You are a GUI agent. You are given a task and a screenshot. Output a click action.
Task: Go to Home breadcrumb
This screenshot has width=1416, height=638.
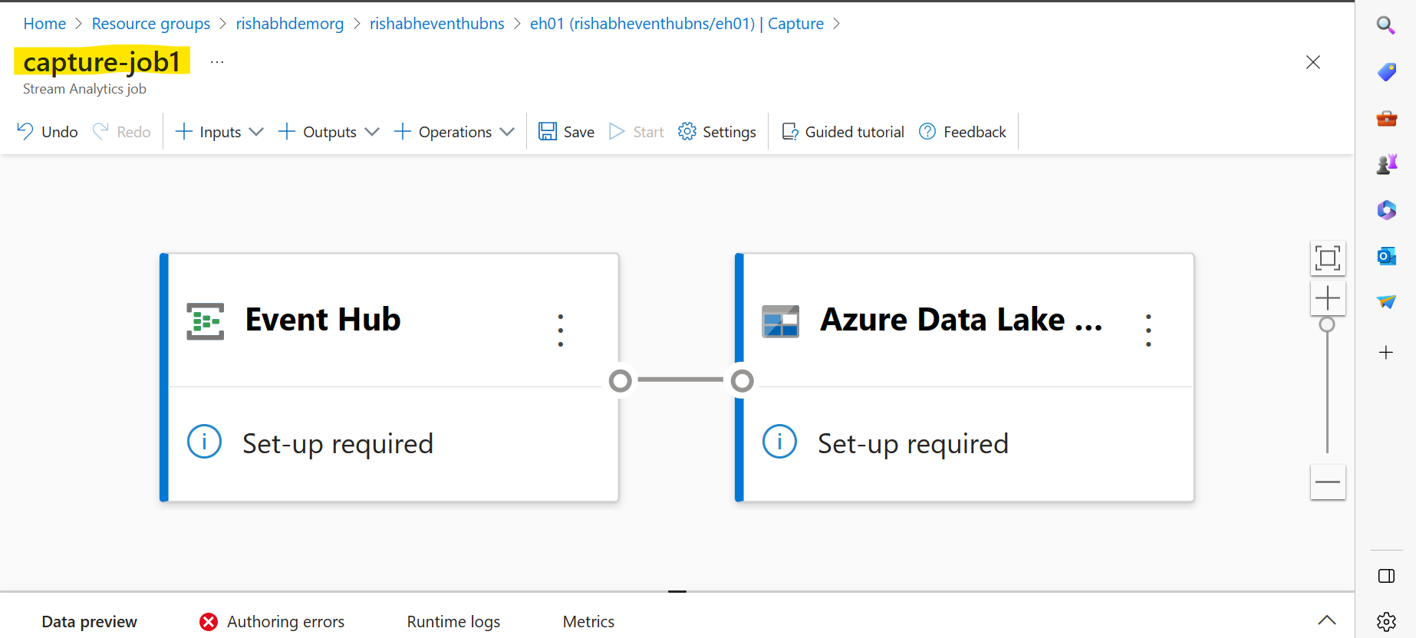pos(44,24)
